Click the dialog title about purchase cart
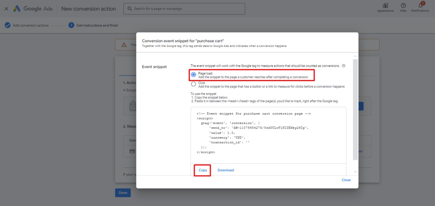This screenshot has width=435, height=206. pos(183,41)
